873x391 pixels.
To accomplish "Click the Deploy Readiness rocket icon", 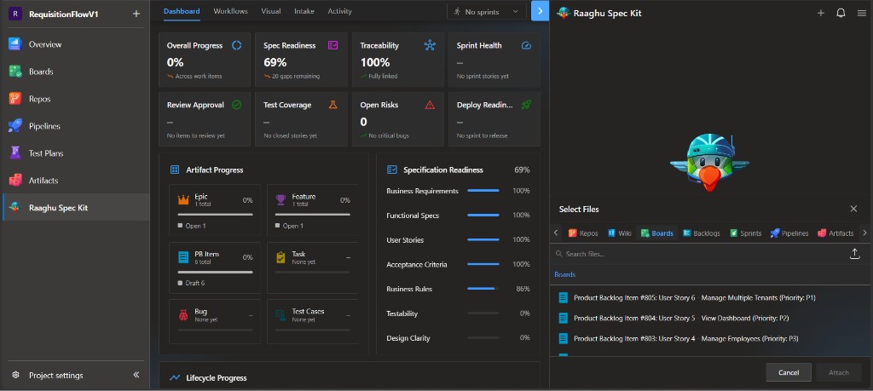I will pyautogui.click(x=526, y=105).
